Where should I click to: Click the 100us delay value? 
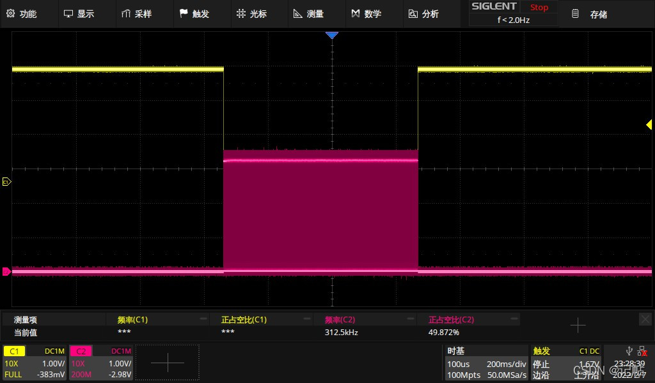click(458, 364)
